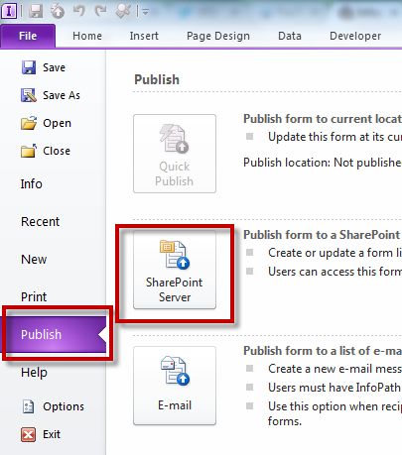Click the Options icon in sidebar
Viewport: 402px width, 455px height.
click(x=28, y=406)
